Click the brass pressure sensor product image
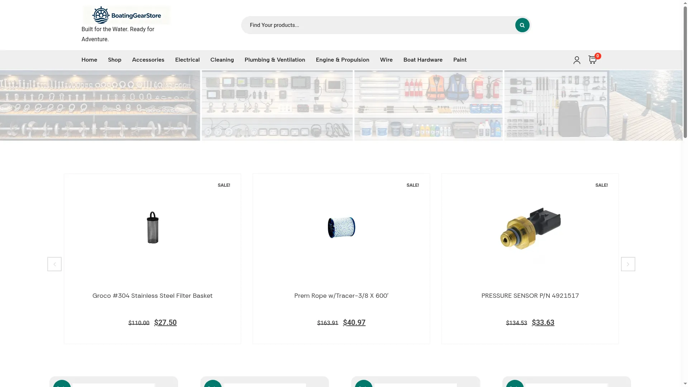Viewport: 688px width, 387px height. coord(530,228)
